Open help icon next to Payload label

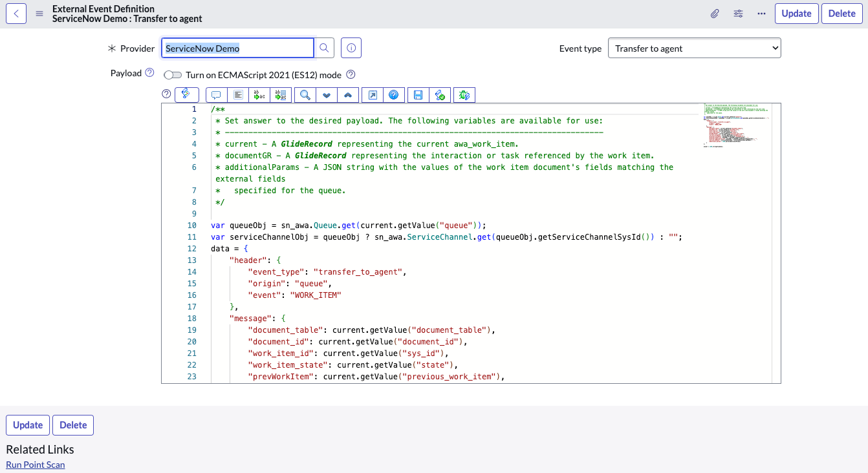[149, 73]
